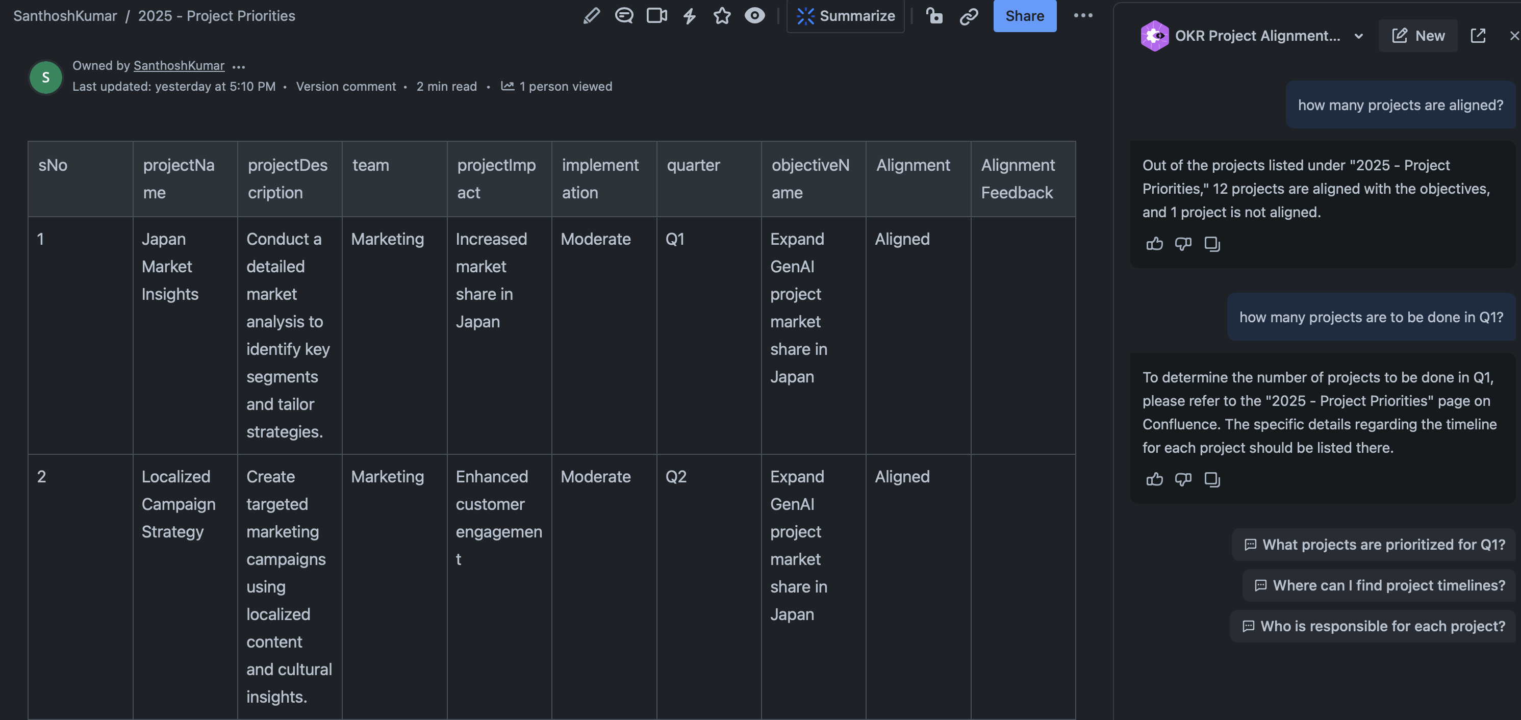This screenshot has width=1521, height=720.
Task: Click the blue Share button
Action: pyautogui.click(x=1024, y=16)
